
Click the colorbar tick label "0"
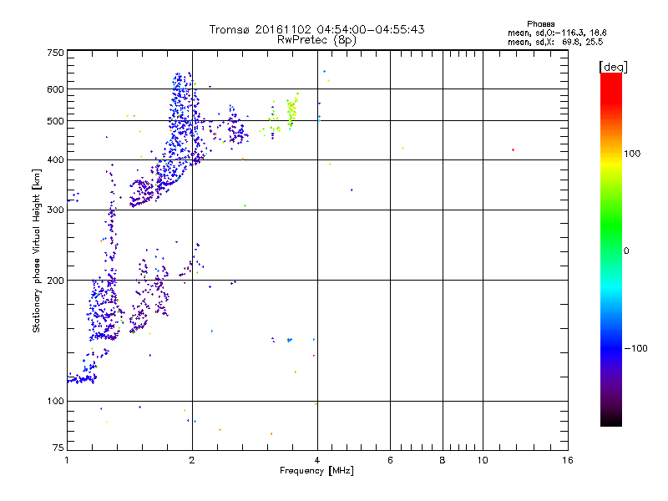tap(625, 250)
